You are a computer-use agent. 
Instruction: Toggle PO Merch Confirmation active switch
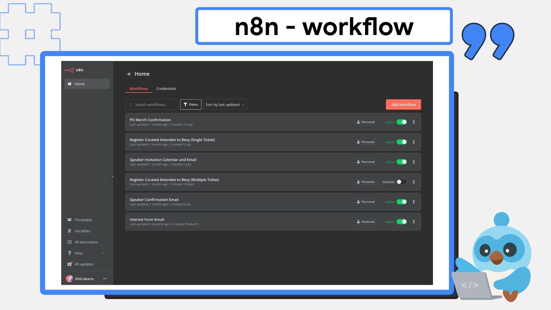[401, 122]
